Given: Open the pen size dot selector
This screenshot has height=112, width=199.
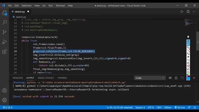Looking at the screenshot, I should (188, 57).
